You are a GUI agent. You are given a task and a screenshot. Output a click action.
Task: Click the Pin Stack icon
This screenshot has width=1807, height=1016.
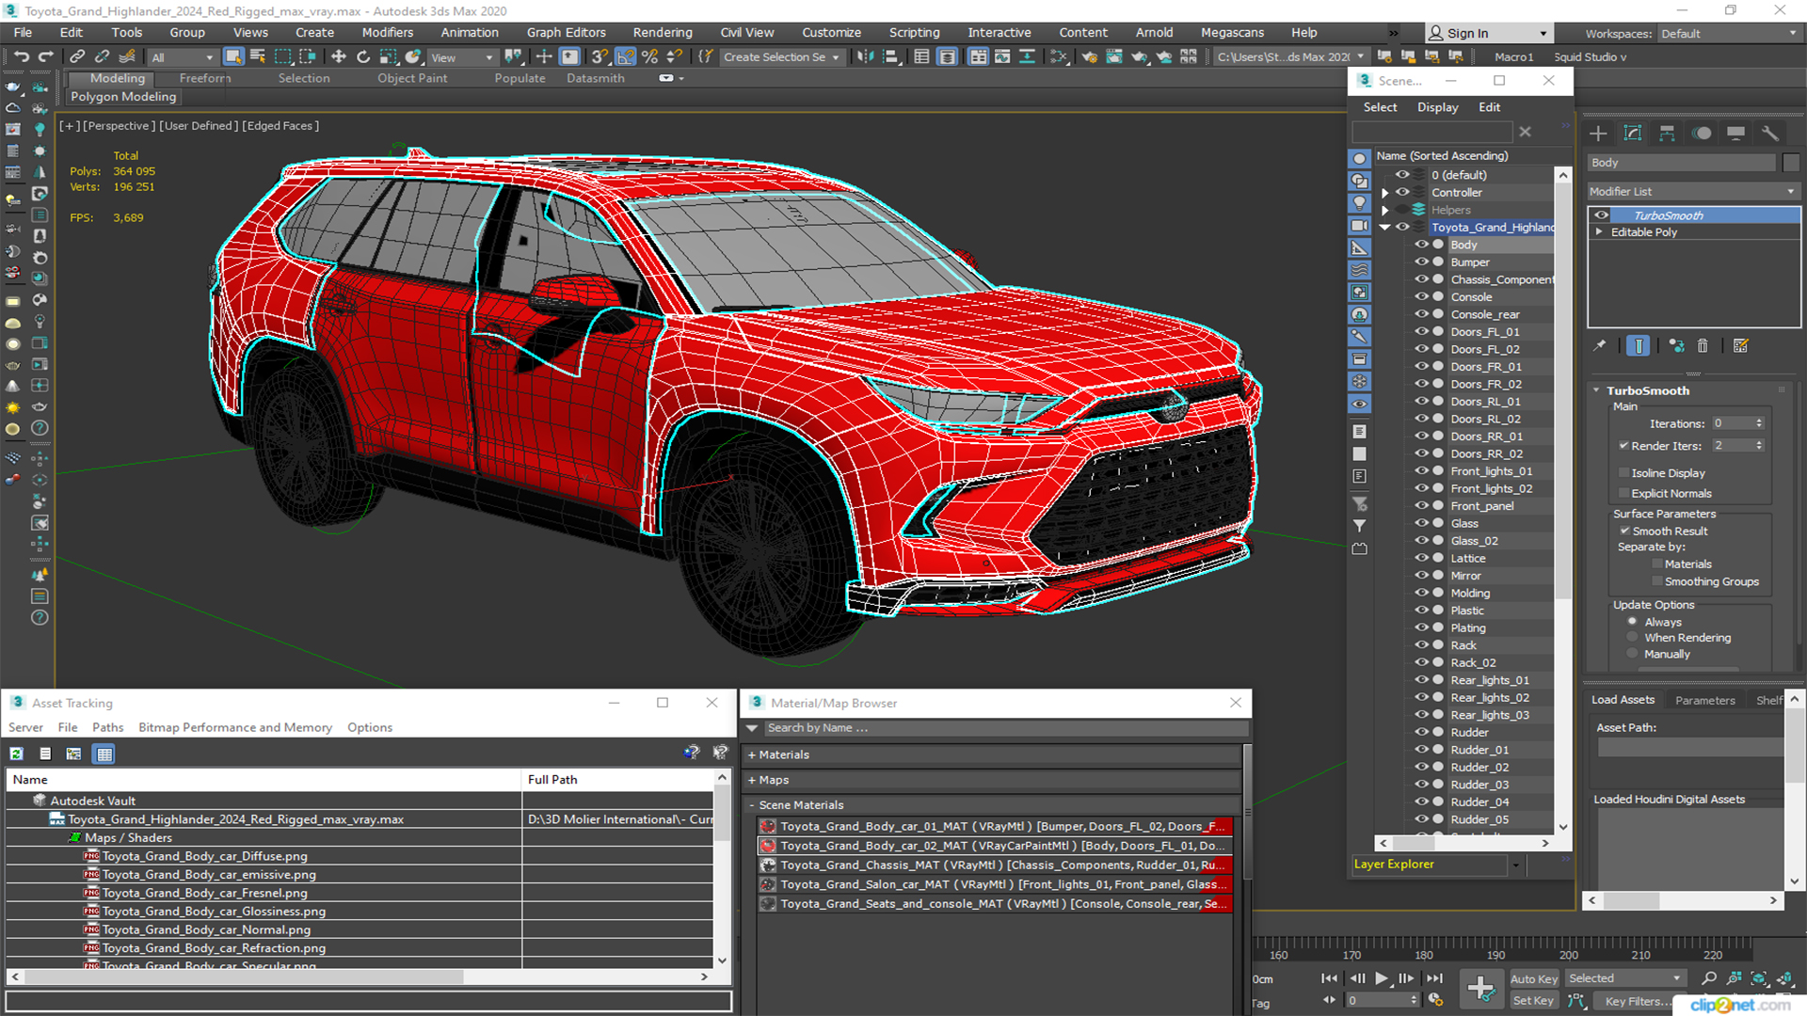point(1600,345)
